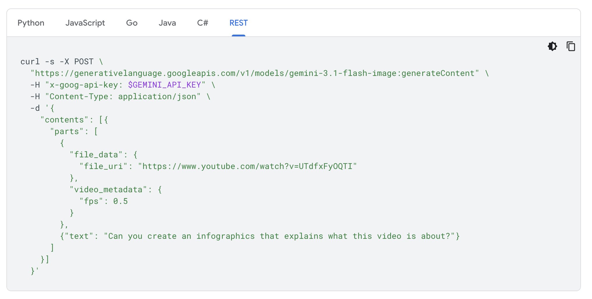Click the YouTube watch URL string

click(x=247, y=166)
